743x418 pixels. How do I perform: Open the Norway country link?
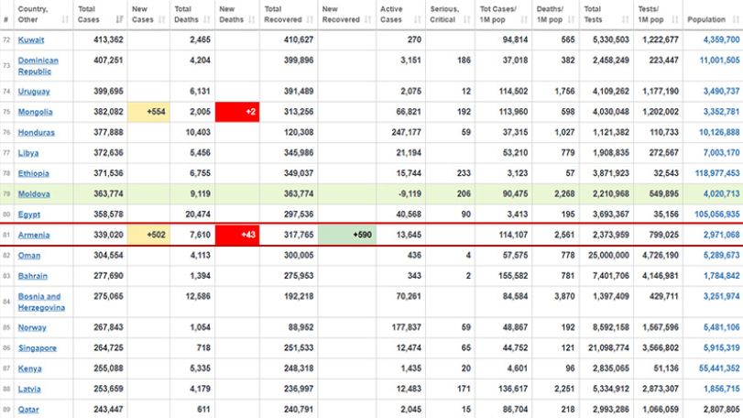tap(32, 327)
